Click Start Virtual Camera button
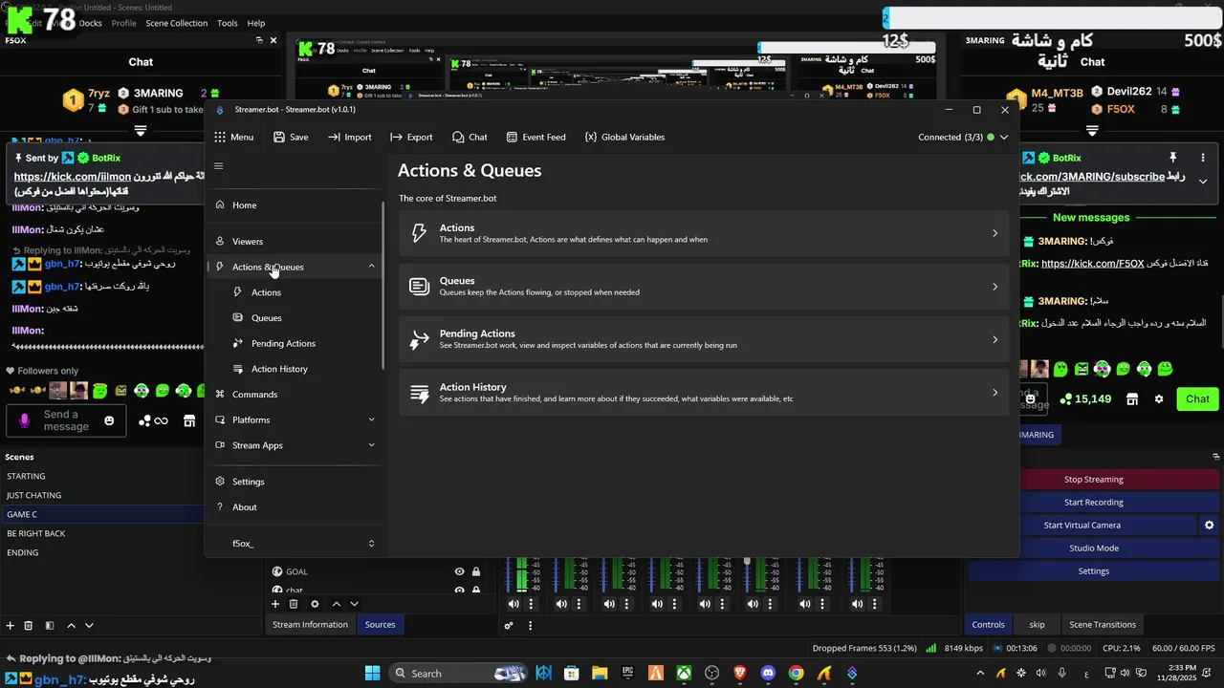The image size is (1224, 688). click(1082, 526)
